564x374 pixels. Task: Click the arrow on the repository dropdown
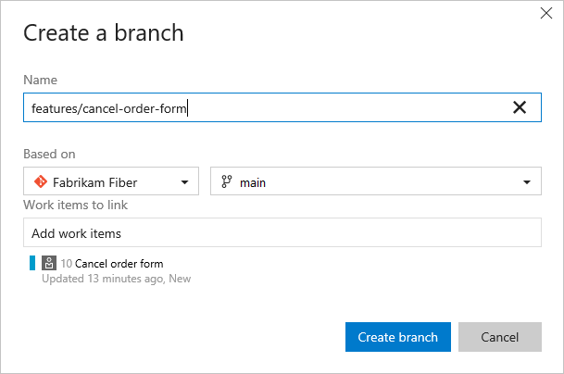tap(185, 181)
